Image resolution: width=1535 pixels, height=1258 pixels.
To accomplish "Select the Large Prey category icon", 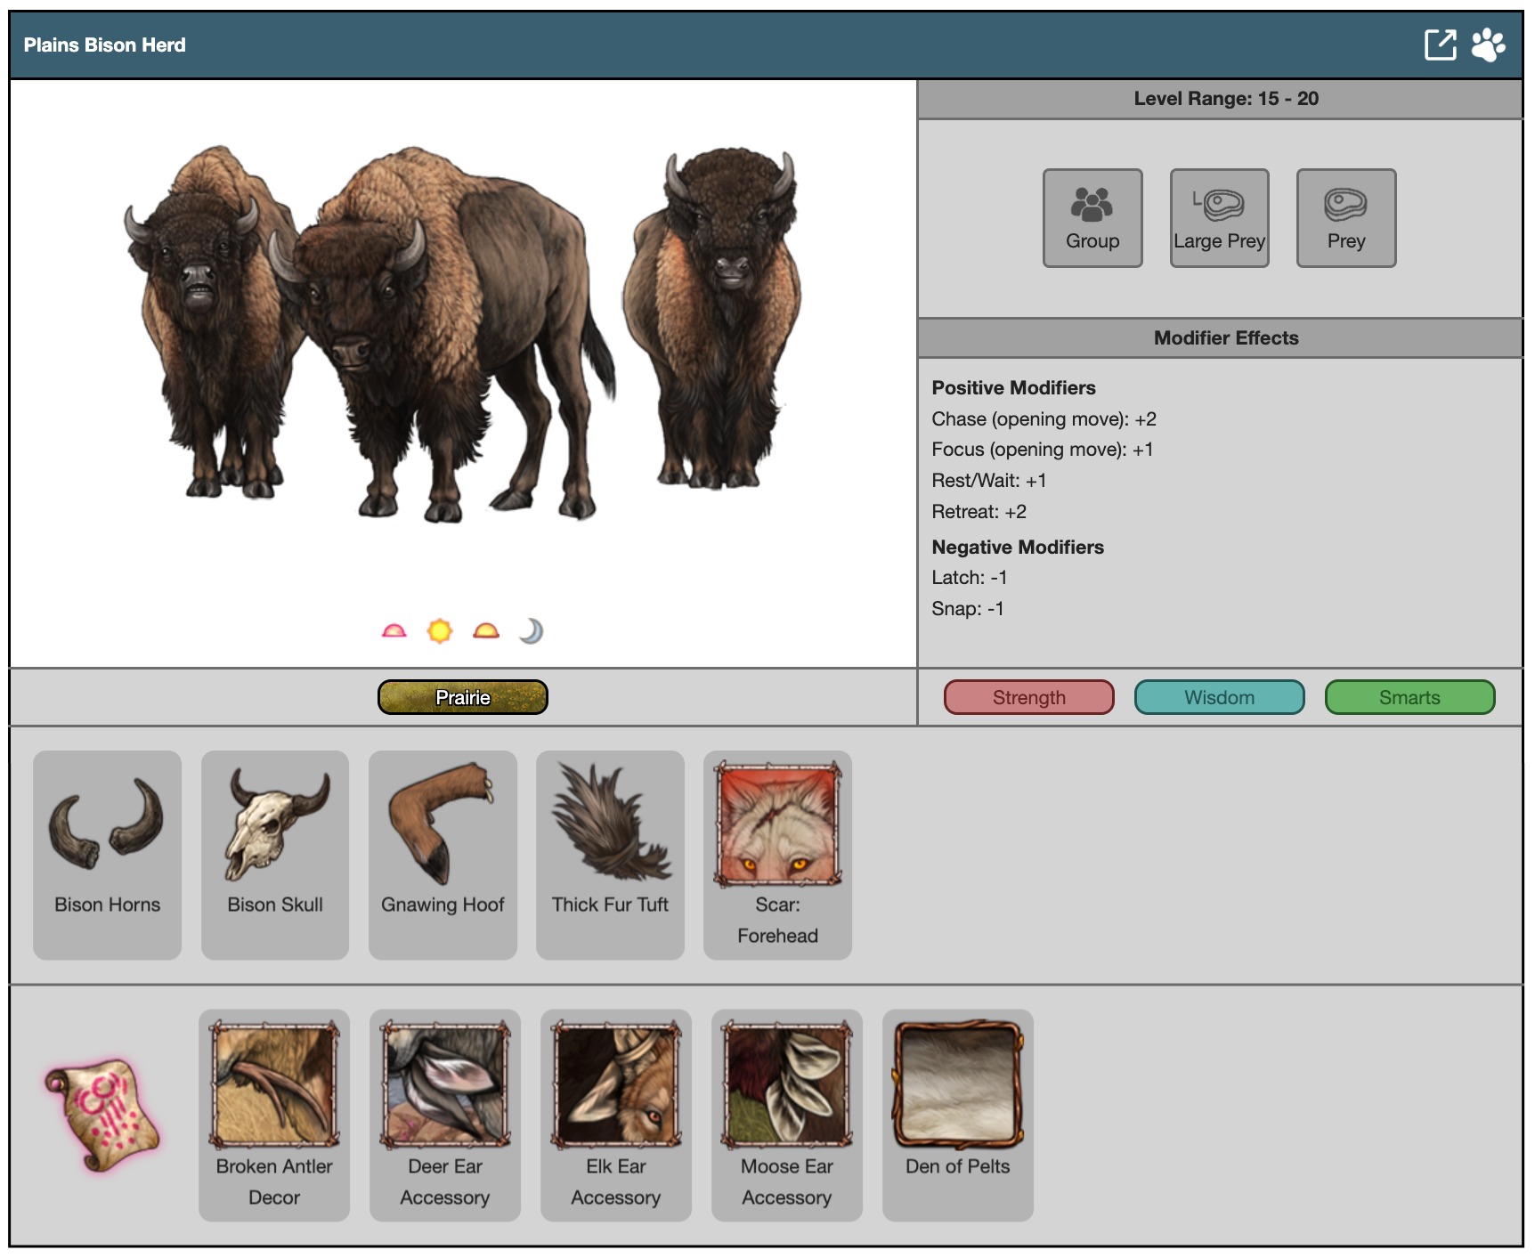I will pos(1219,218).
